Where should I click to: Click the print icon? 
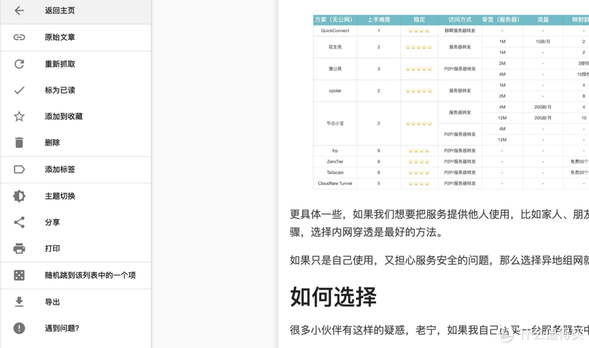[x=19, y=248]
